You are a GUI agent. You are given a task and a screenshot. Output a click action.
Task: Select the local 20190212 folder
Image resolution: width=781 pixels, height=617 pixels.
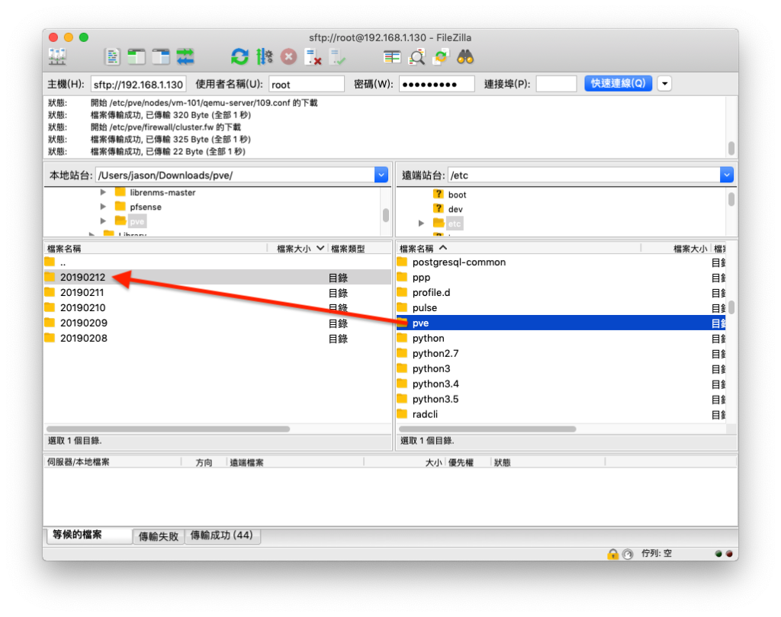217,278
